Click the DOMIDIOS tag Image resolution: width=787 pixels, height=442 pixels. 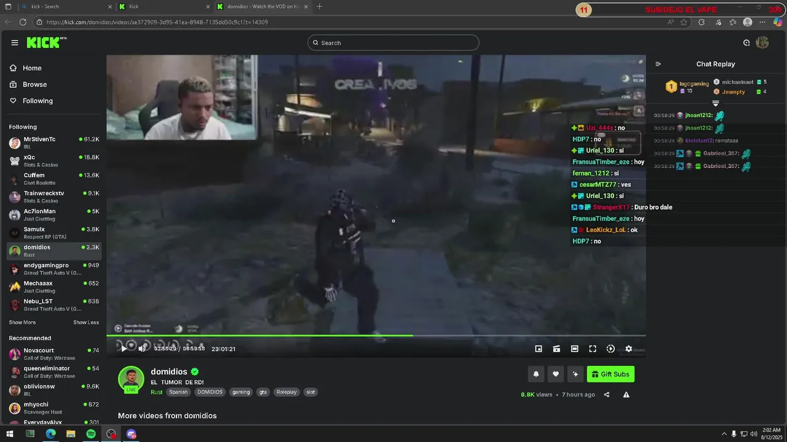(210, 392)
